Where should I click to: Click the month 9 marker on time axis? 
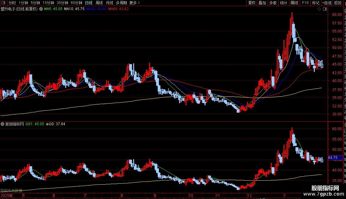(x=155, y=196)
